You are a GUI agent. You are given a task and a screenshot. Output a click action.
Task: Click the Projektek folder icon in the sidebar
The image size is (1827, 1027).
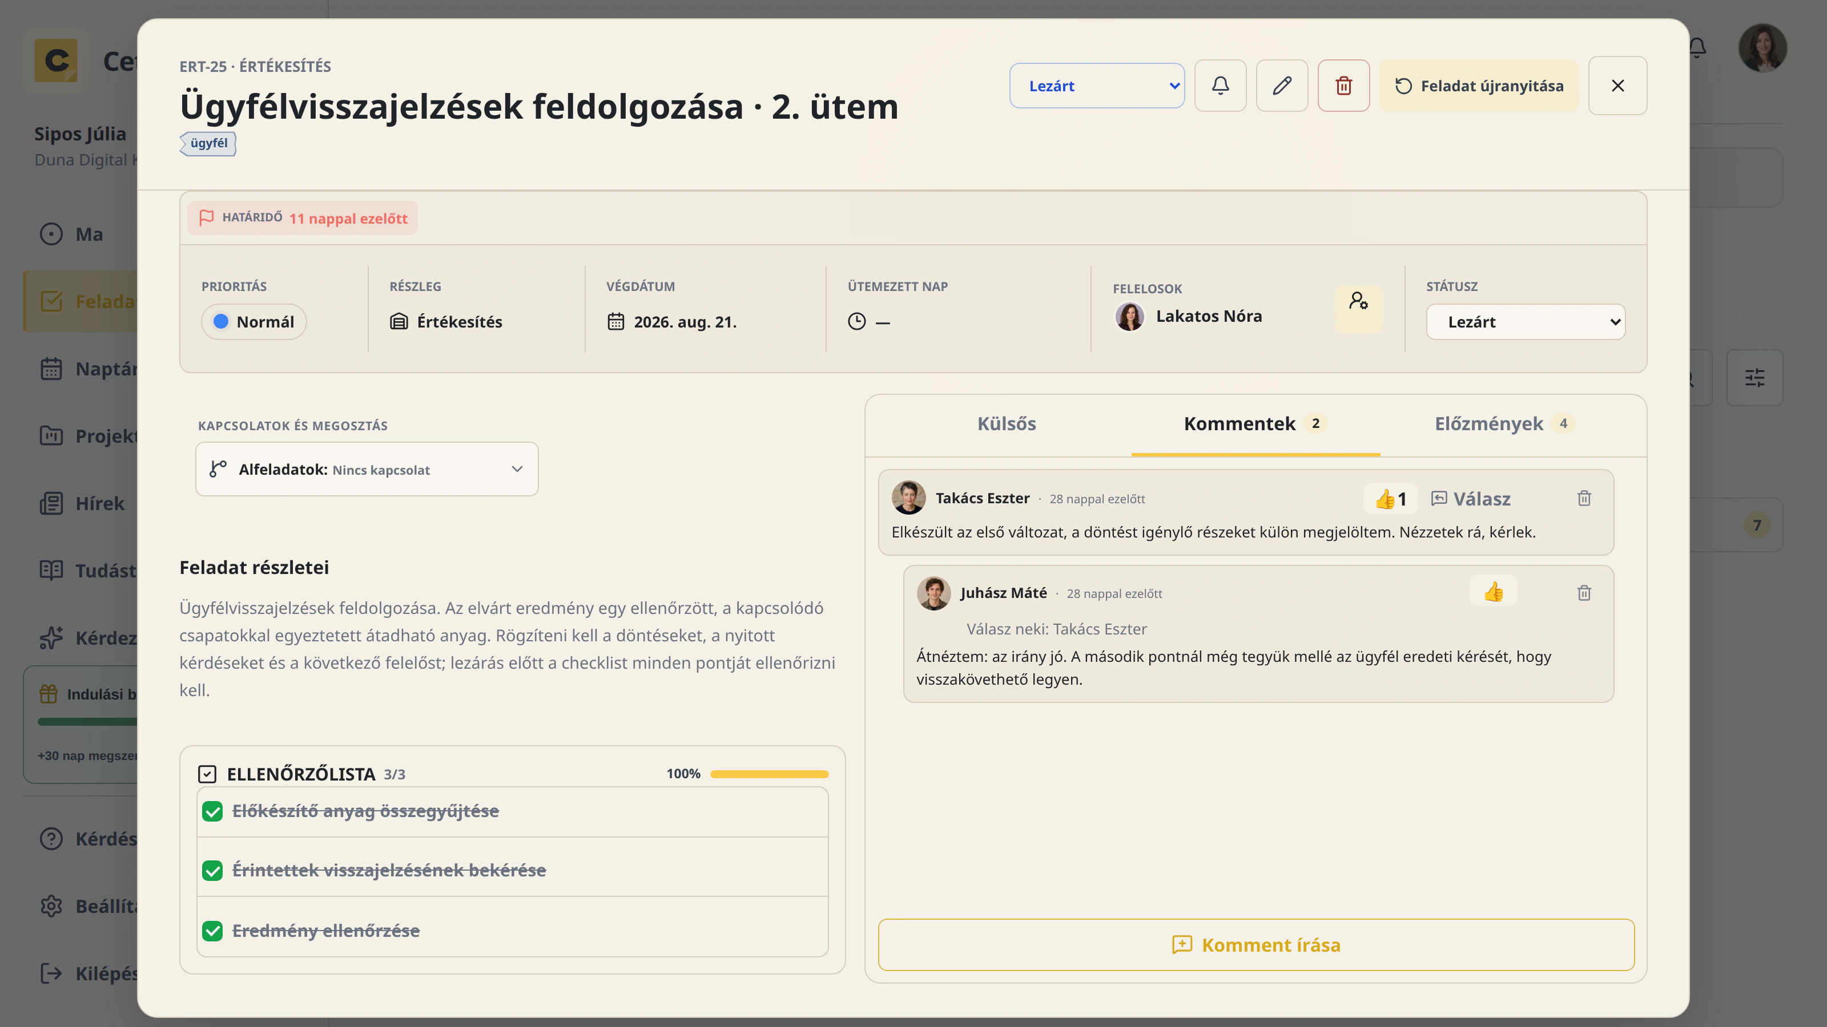51,435
